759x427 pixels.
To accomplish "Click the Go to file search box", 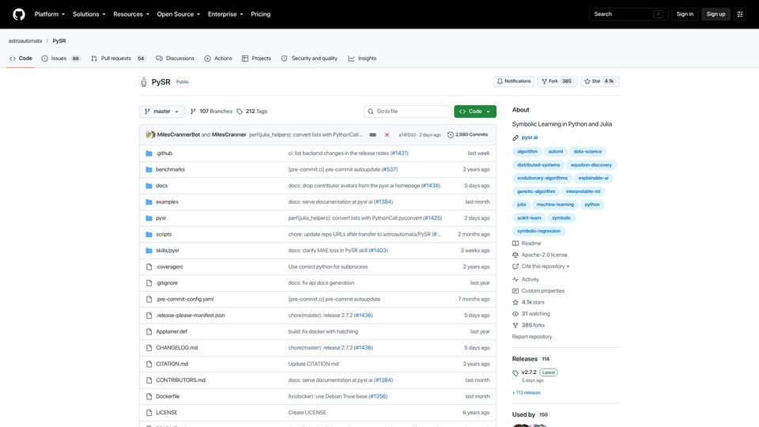I will pyautogui.click(x=407, y=111).
